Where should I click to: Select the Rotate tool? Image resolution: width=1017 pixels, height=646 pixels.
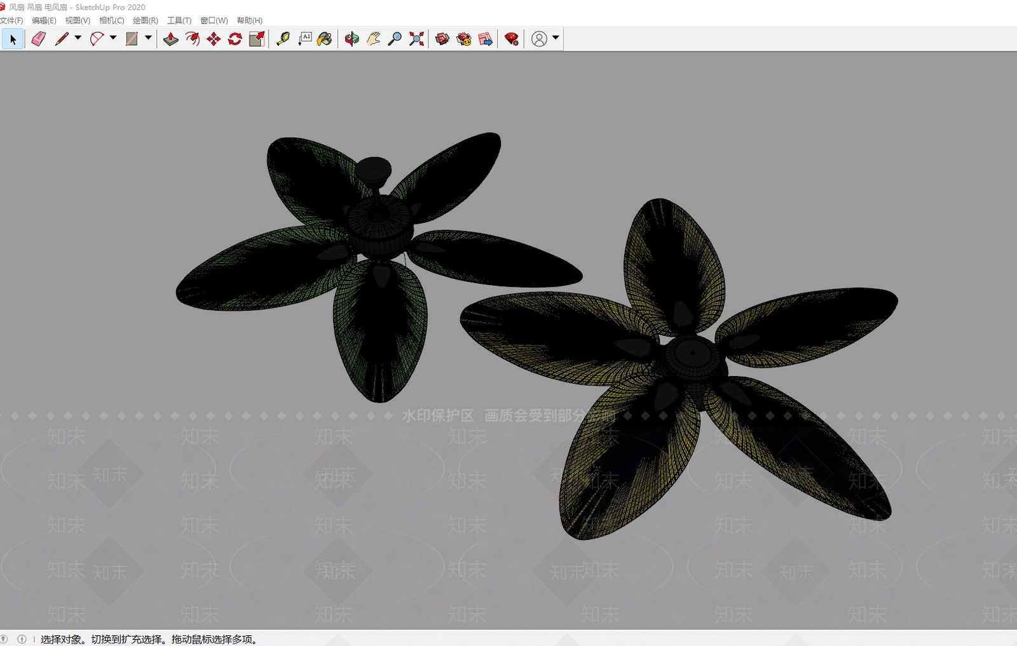pos(235,39)
